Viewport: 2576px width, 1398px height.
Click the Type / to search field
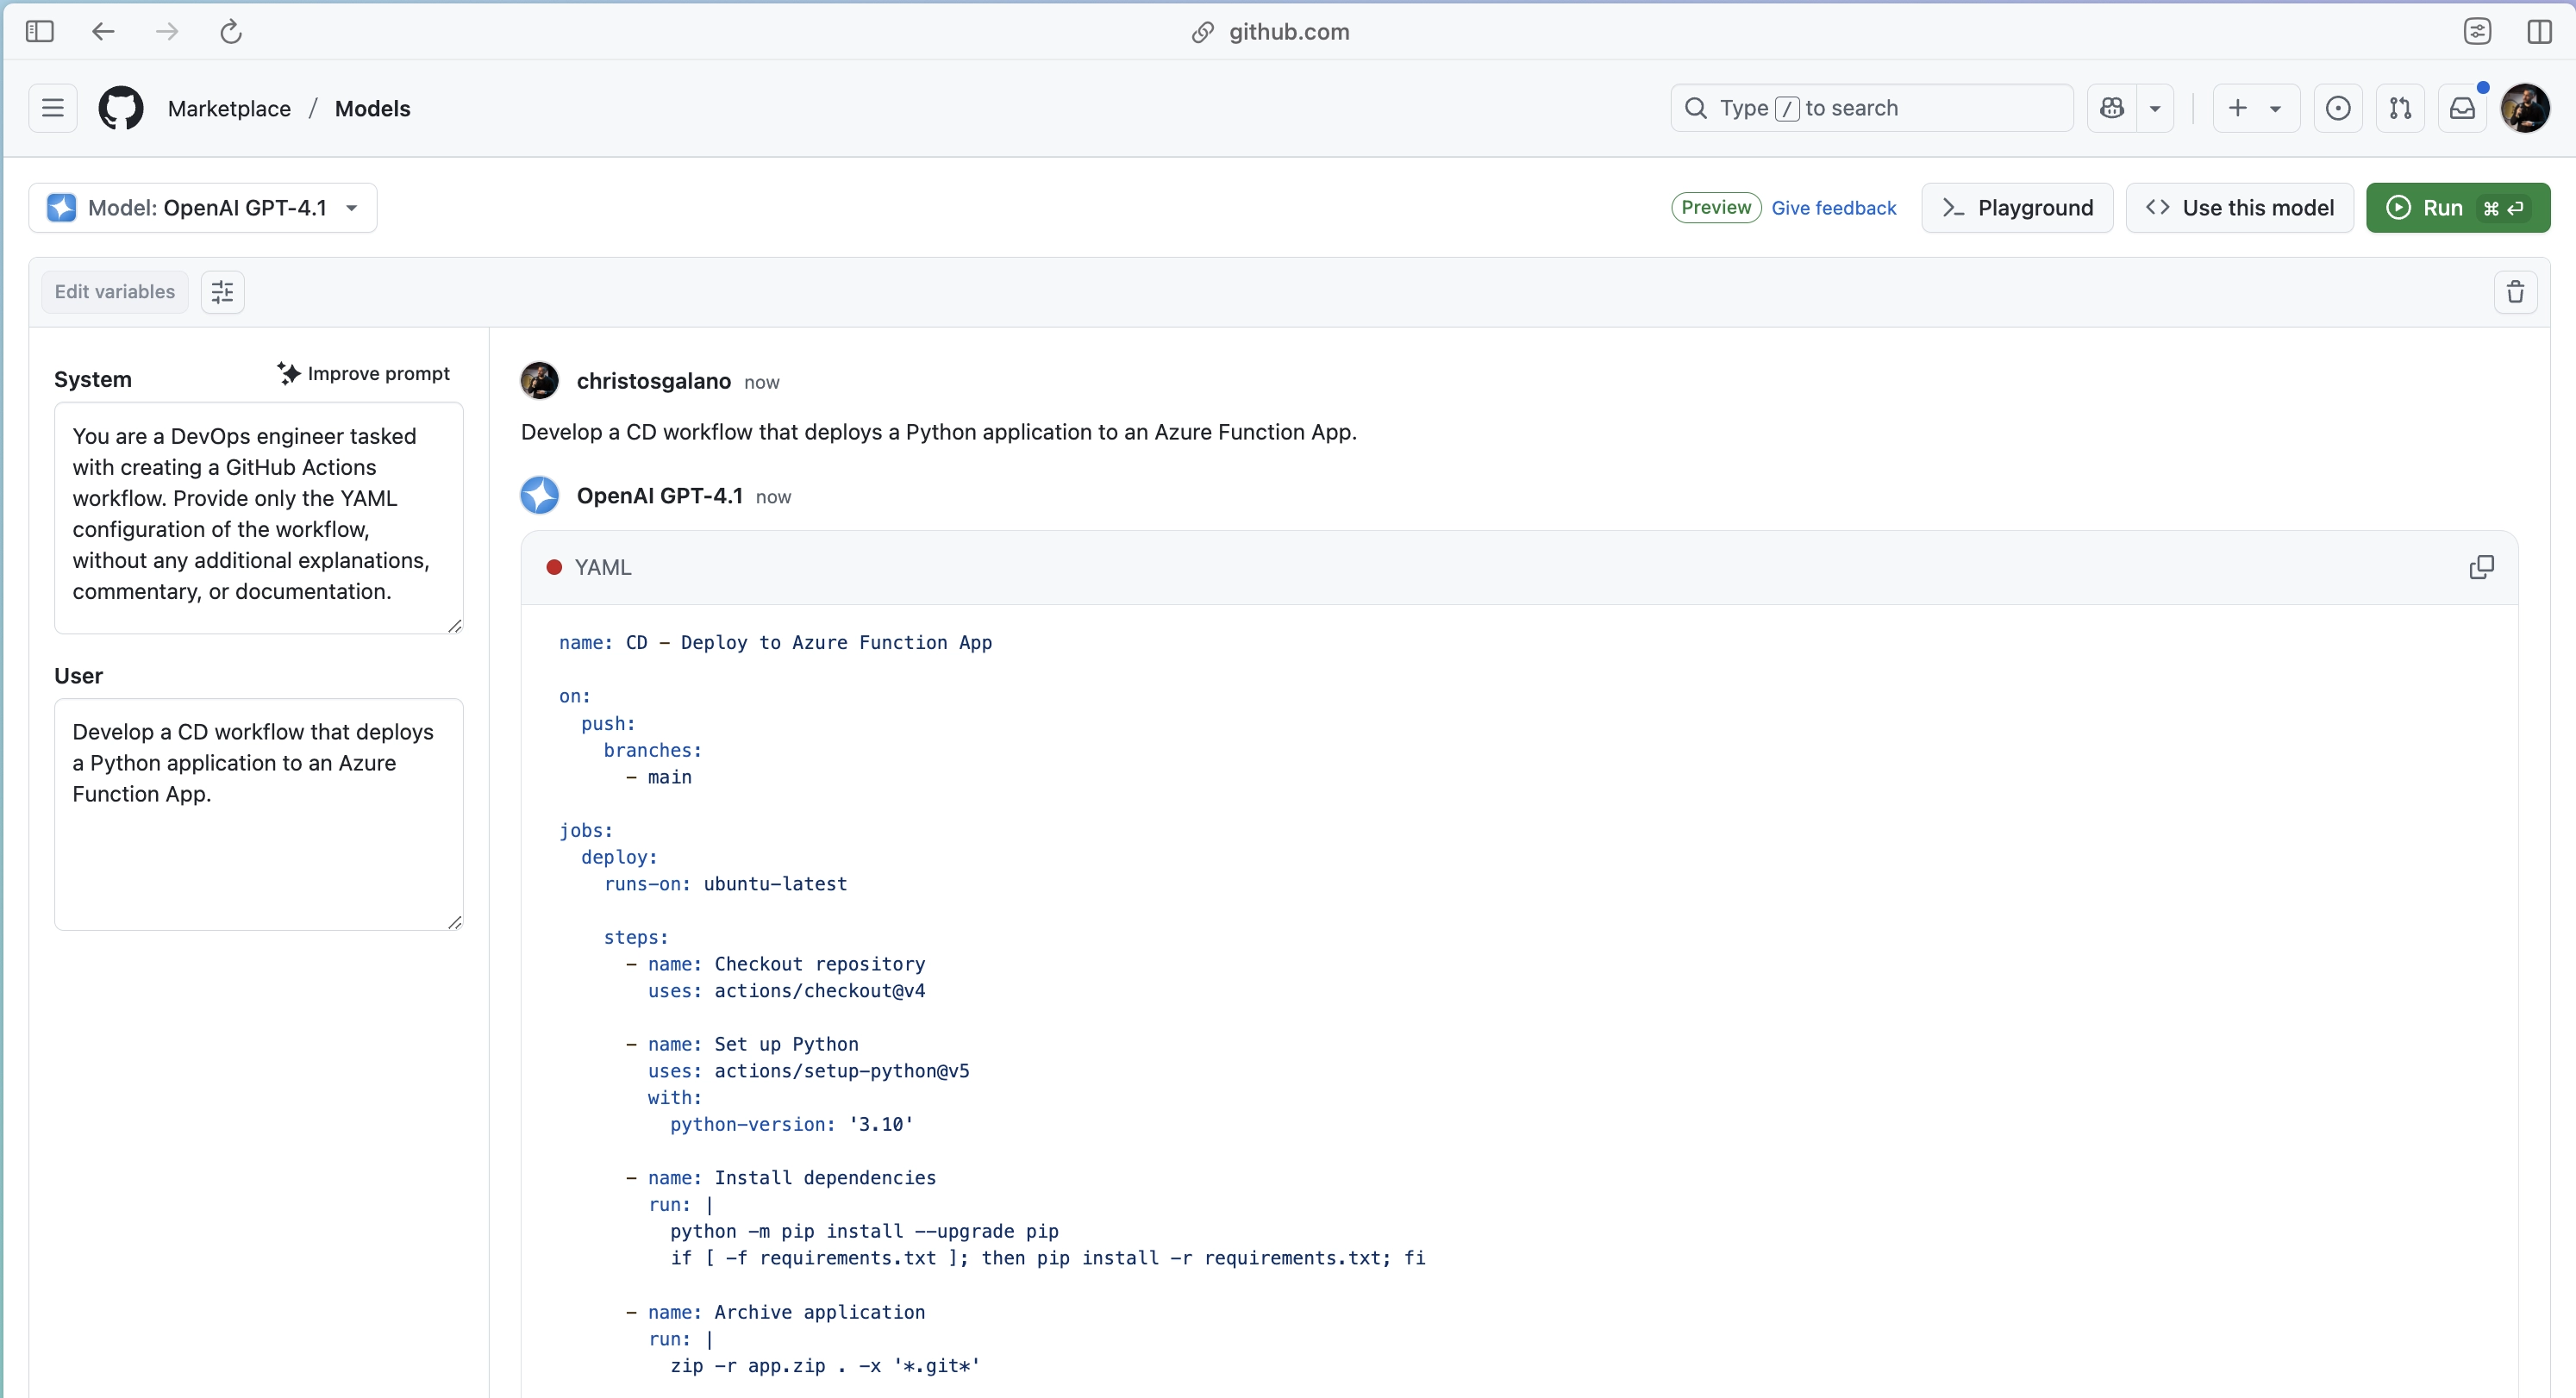click(1871, 108)
